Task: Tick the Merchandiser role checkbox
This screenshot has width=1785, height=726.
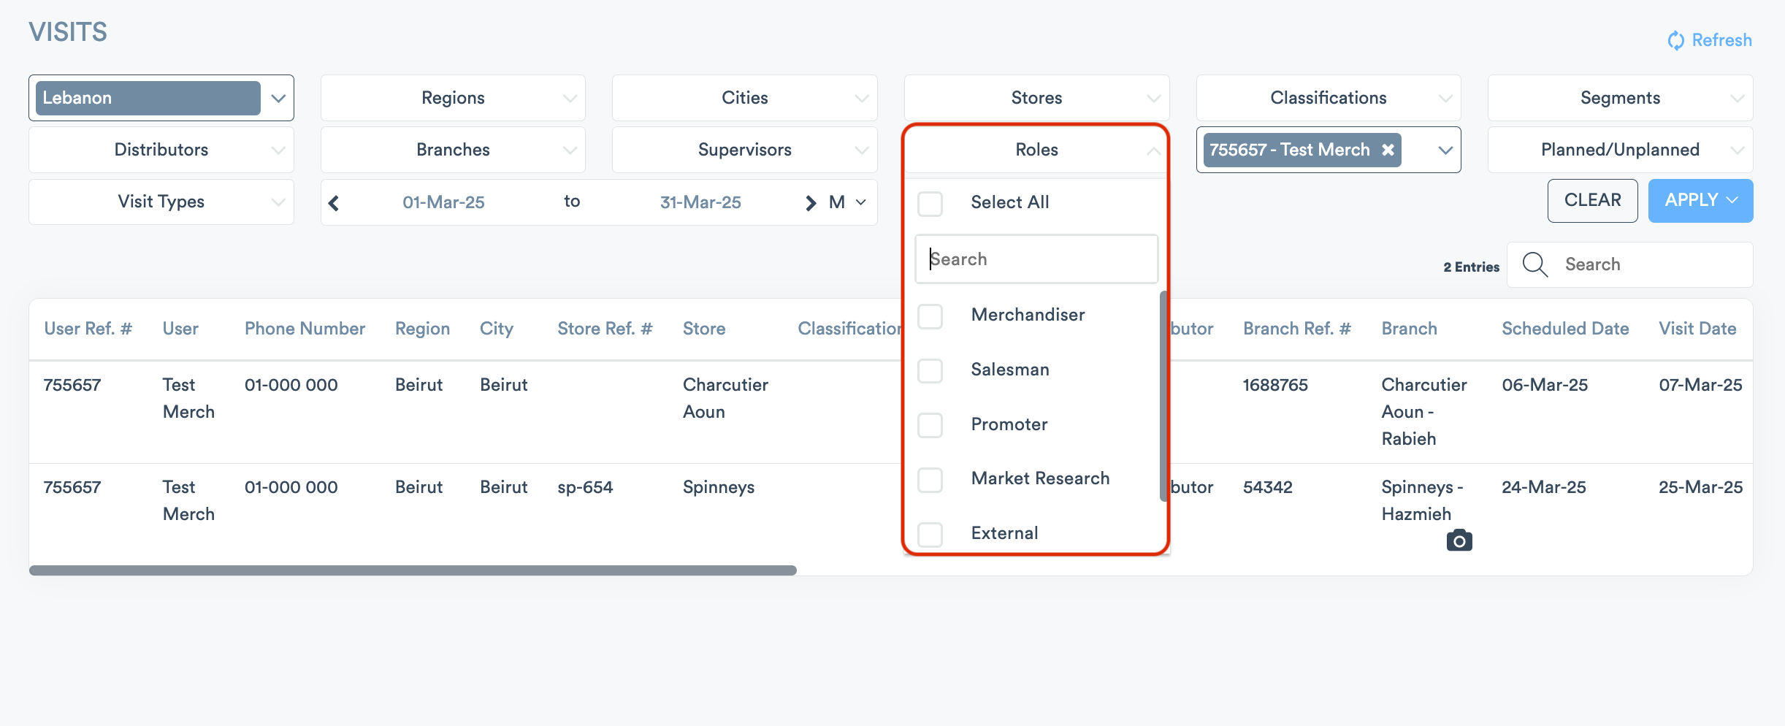Action: pos(930,316)
